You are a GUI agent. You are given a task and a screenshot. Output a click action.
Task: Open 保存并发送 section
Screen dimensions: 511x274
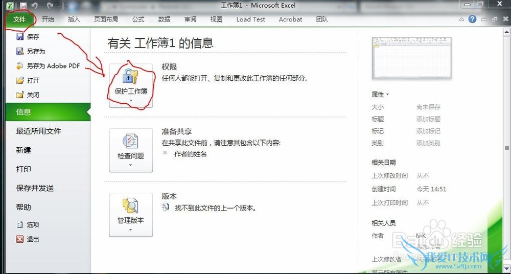[x=35, y=188]
